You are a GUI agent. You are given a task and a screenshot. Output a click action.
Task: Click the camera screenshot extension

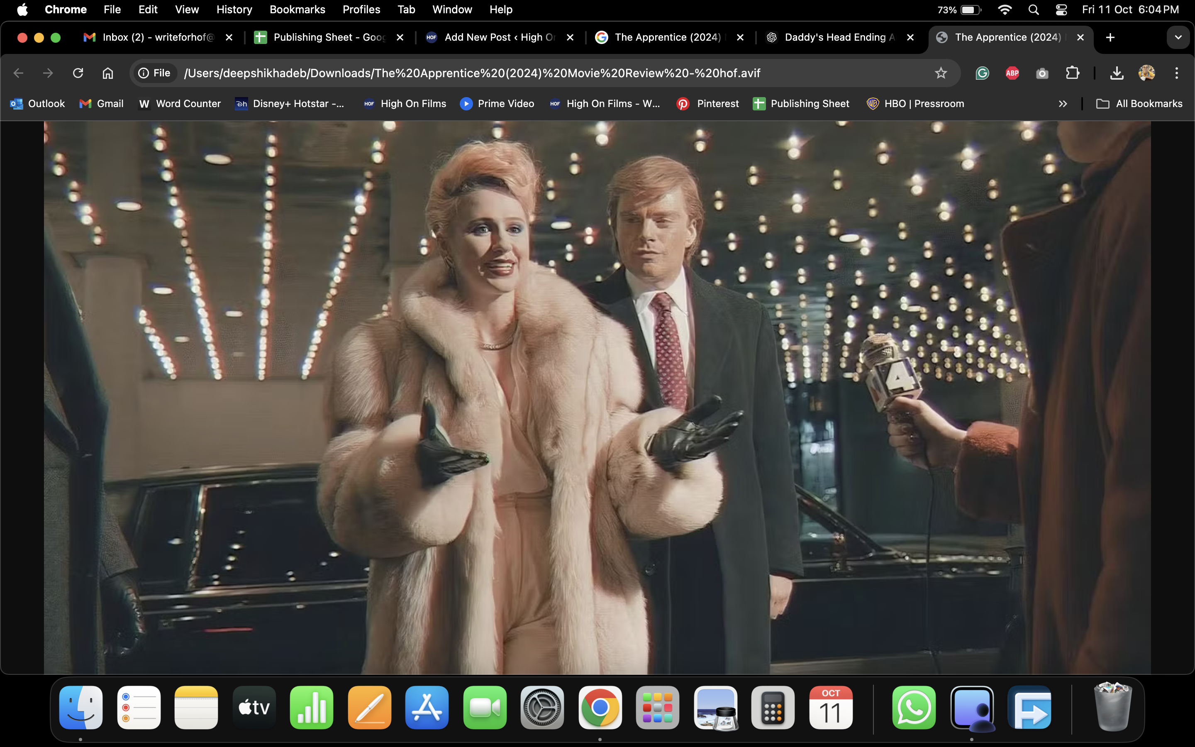click(x=1042, y=73)
